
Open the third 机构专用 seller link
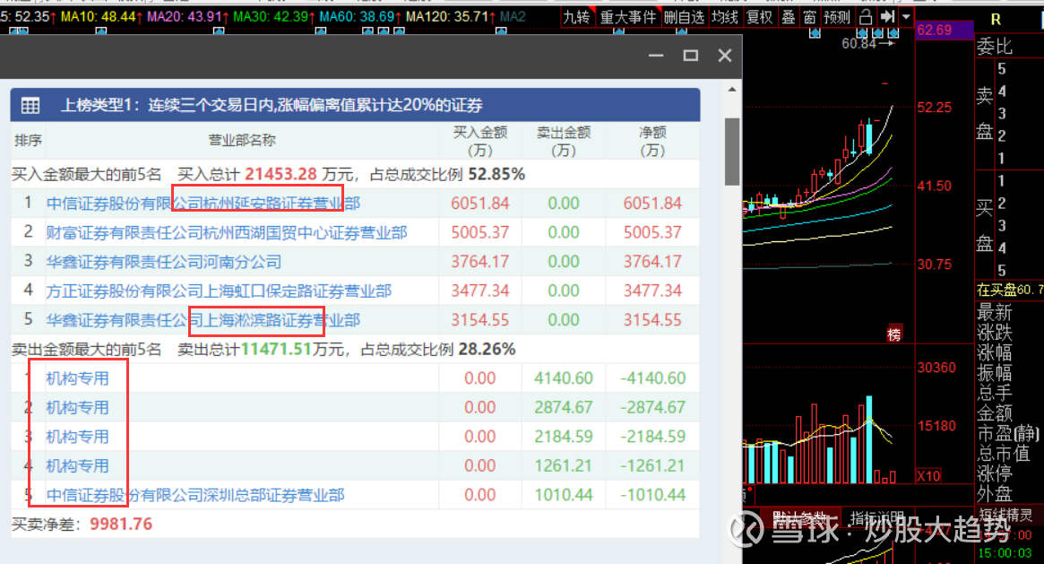pyautogui.click(x=77, y=437)
